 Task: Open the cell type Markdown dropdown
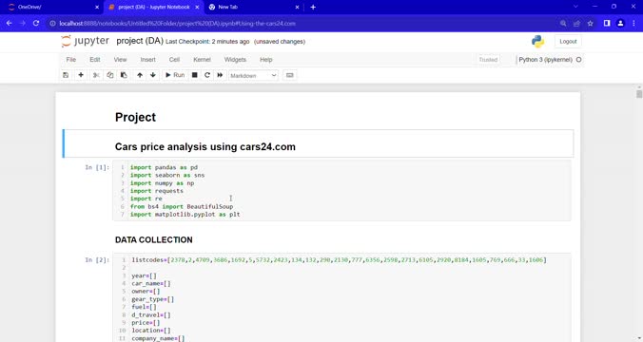[x=253, y=76]
